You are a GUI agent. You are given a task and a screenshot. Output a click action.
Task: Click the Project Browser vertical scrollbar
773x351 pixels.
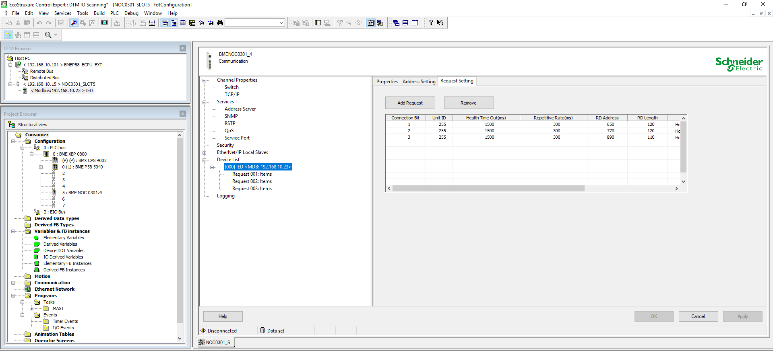pyautogui.click(x=180, y=230)
